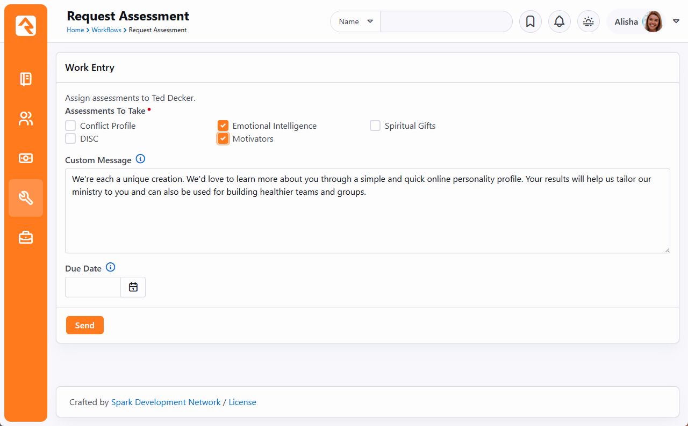The width and height of the screenshot is (688, 426).
Task: Open the Intranet notebook sidebar icon
Action: click(x=26, y=79)
